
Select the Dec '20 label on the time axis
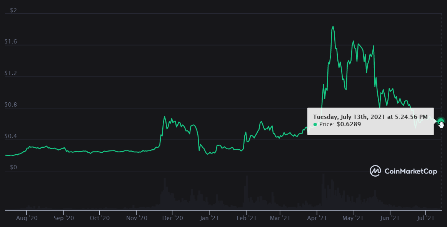click(172, 218)
